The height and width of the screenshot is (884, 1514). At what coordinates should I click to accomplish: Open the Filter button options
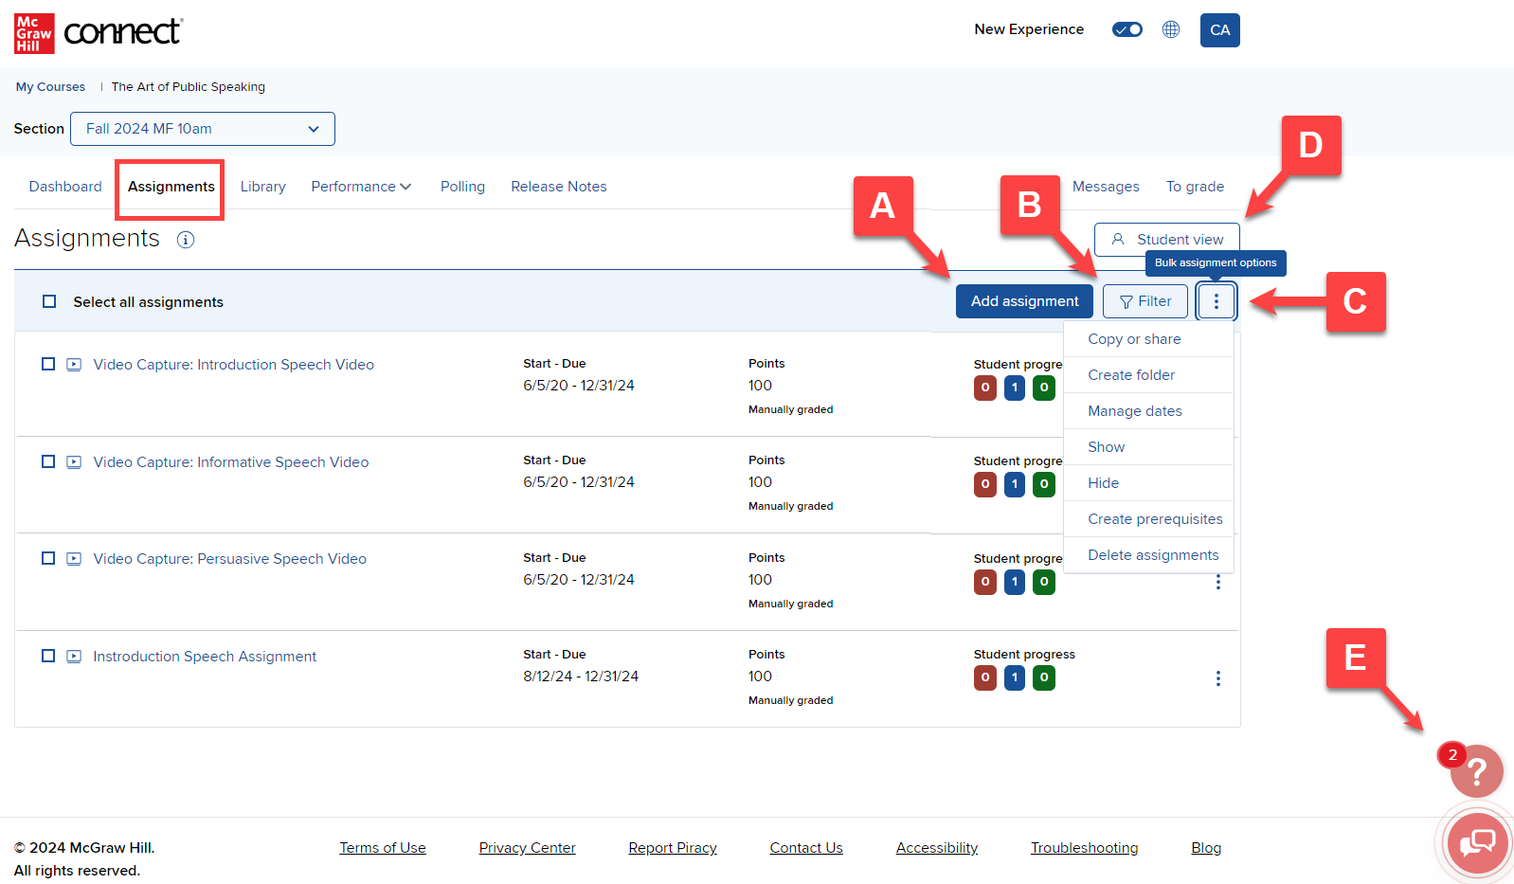click(1145, 301)
